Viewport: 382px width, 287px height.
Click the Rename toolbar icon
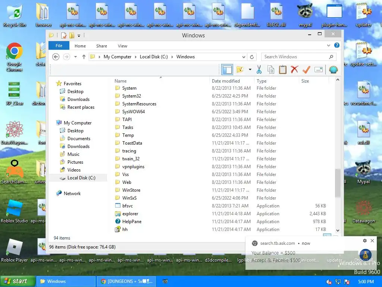[319, 70]
